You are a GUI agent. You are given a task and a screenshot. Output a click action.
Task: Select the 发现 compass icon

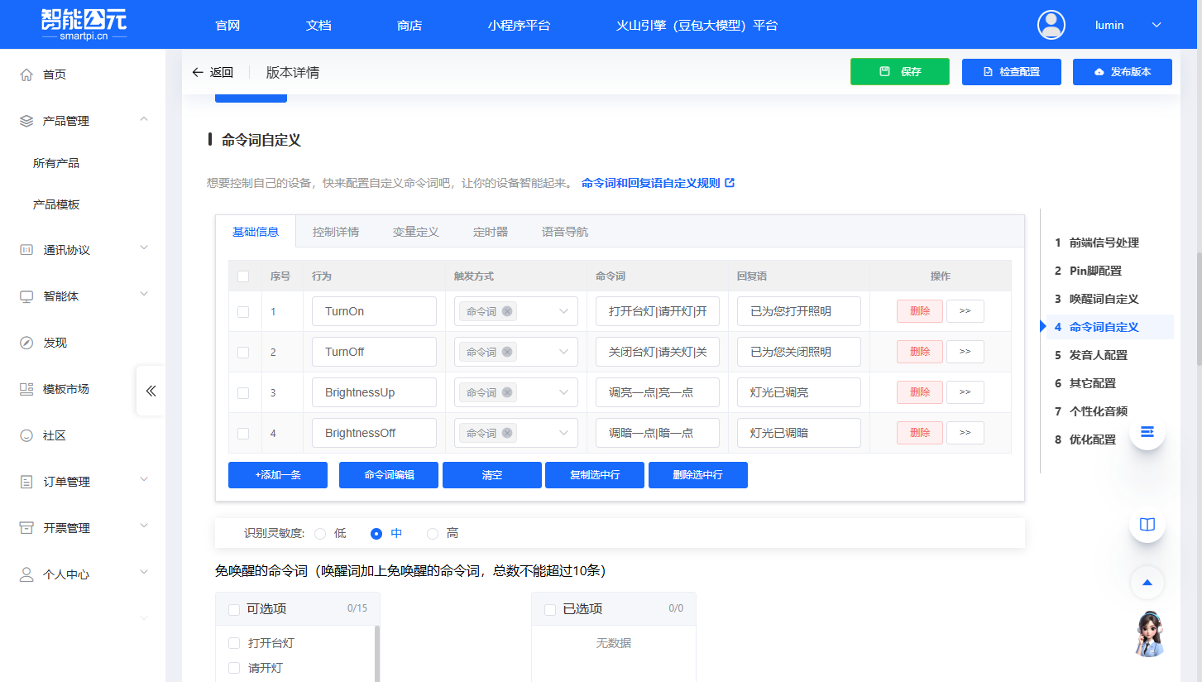pos(25,342)
